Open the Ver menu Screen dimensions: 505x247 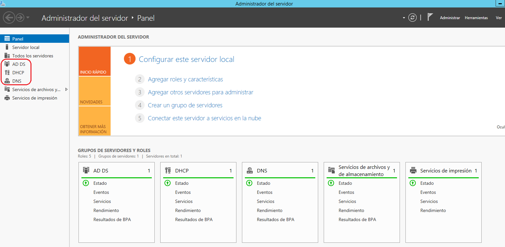pyautogui.click(x=499, y=18)
